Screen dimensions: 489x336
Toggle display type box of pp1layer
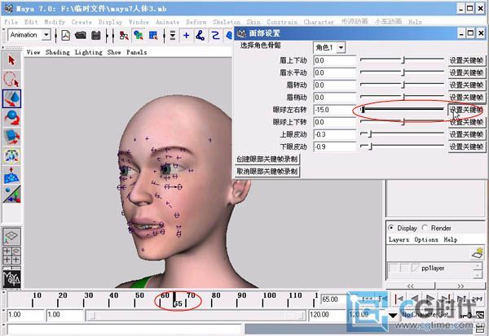[x=404, y=268]
